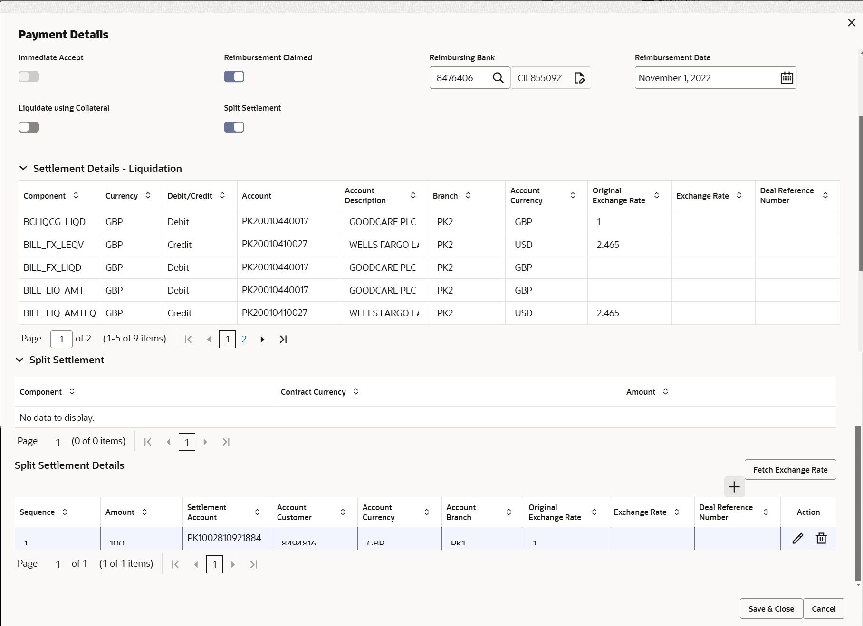Add a Split Settlement Details row with plus icon
Viewport: 863px width, 626px height.
[x=734, y=487]
